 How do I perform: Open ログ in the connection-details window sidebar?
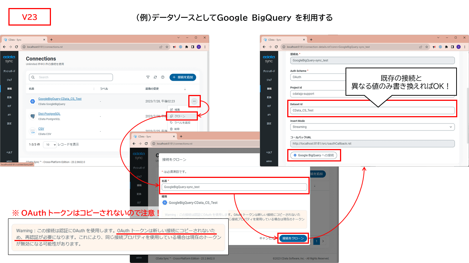269,106
